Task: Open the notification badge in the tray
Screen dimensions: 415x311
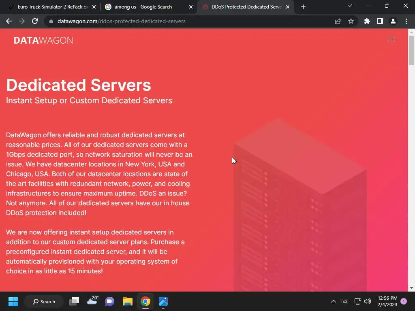Action: pyautogui.click(x=404, y=301)
